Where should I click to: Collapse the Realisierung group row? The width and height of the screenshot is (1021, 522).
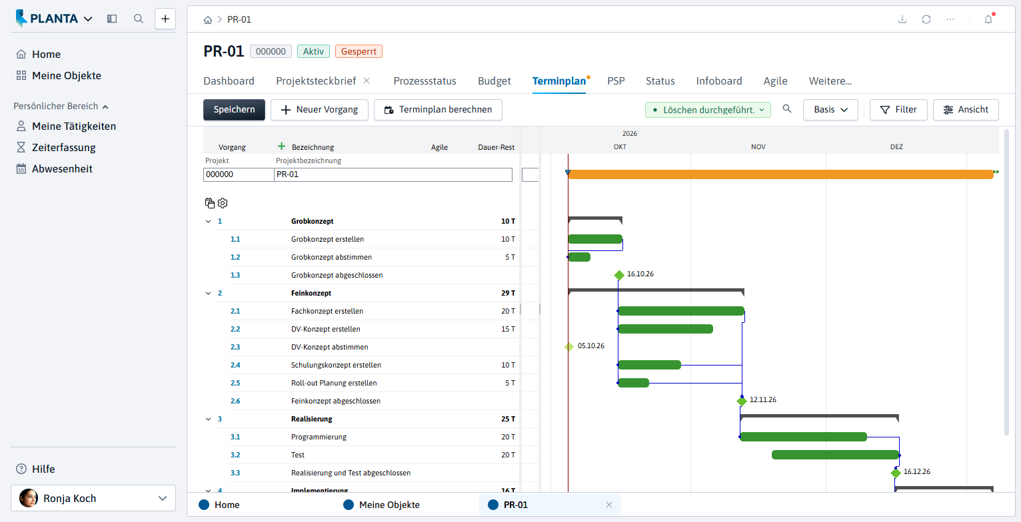tap(208, 419)
